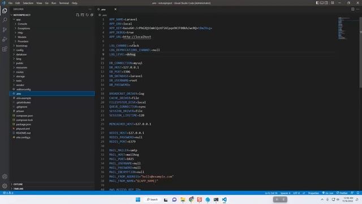Open the Customize Layout icon

(333, 3)
